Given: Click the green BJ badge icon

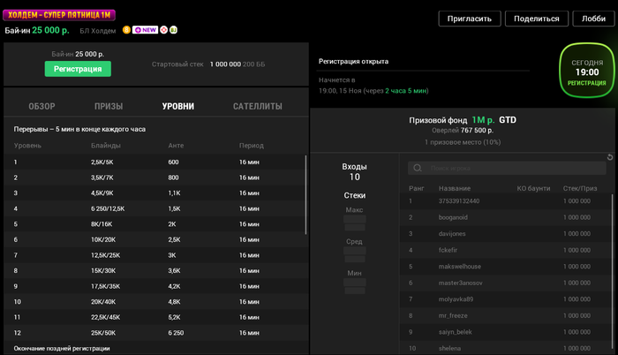Looking at the screenshot, I should (x=173, y=30).
